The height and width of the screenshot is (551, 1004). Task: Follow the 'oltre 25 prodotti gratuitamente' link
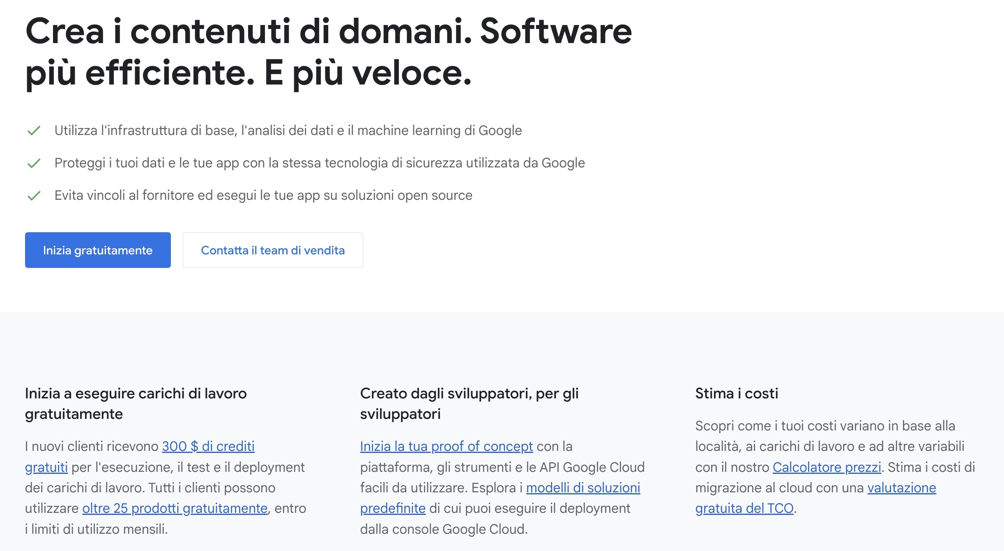176,508
